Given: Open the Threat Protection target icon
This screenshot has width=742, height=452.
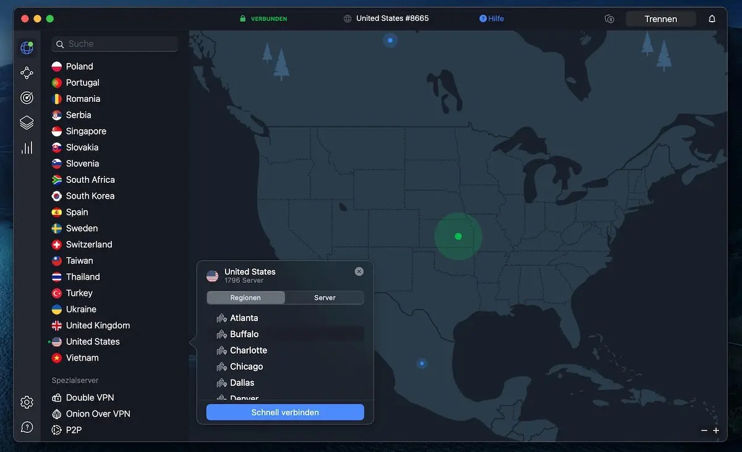Looking at the screenshot, I should pyautogui.click(x=27, y=98).
